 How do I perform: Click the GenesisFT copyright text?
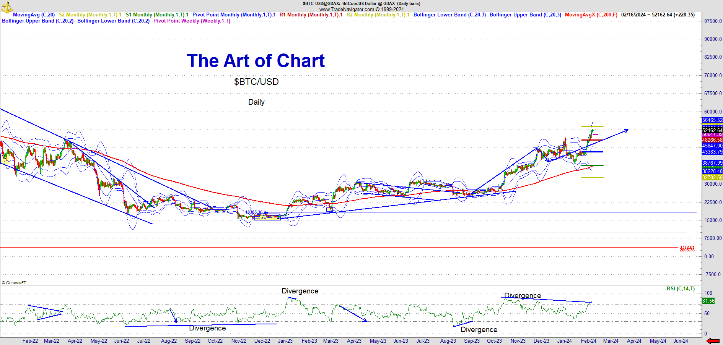point(14,283)
